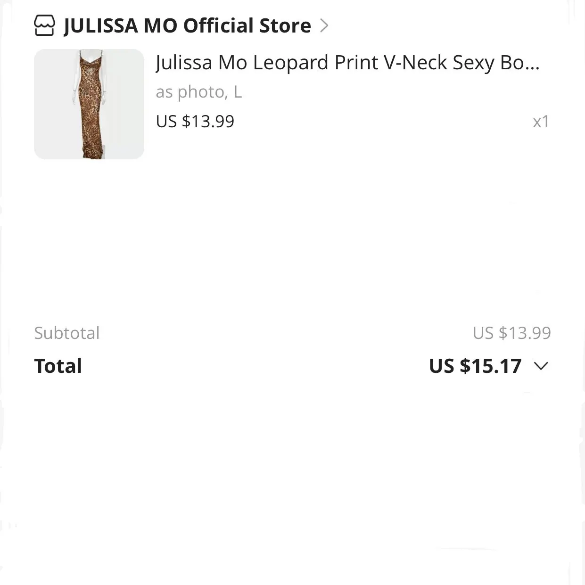Image resolution: width=585 pixels, height=585 pixels.
Task: Click the gray subtotal amount US $13.99
Action: (x=511, y=333)
